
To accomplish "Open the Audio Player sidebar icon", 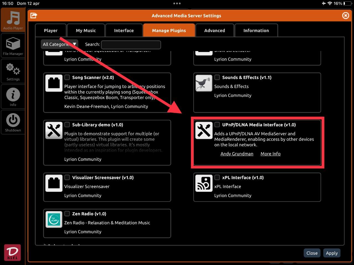I will click(13, 20).
